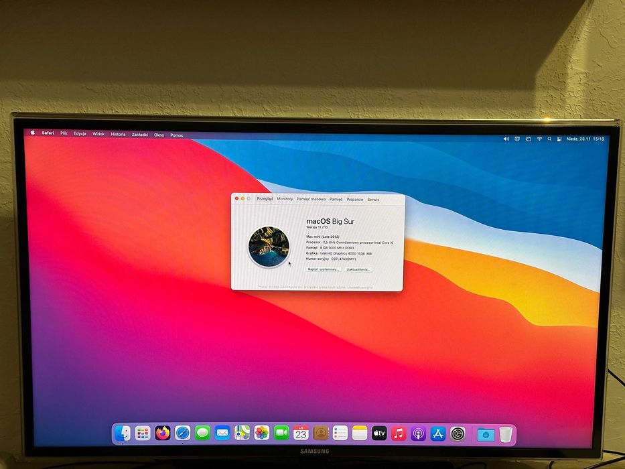
Task: Select the Przegląd tab
Action: (x=265, y=198)
